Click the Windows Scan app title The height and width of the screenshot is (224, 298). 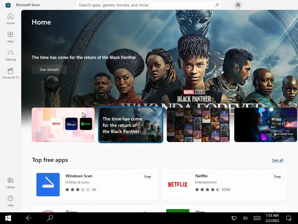(79, 176)
